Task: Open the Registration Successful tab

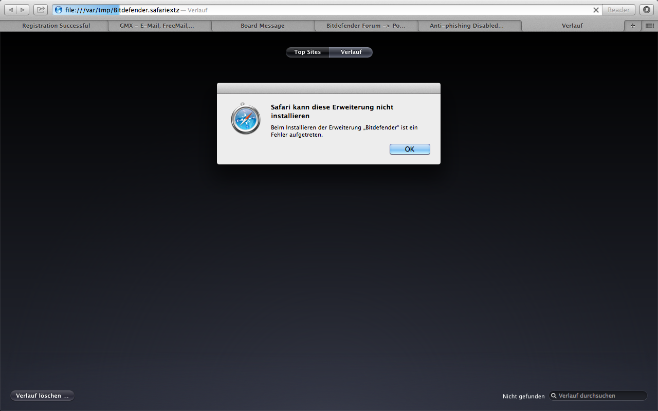Action: pyautogui.click(x=56, y=26)
